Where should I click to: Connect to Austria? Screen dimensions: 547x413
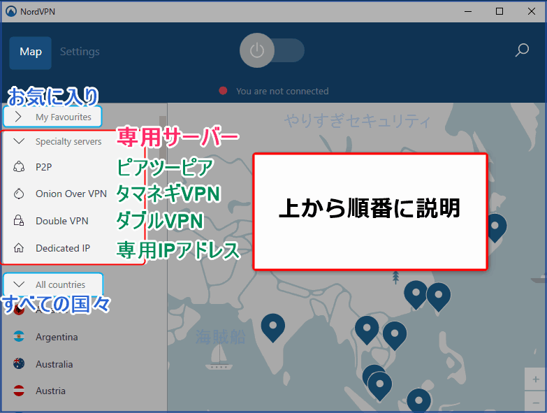(x=50, y=391)
